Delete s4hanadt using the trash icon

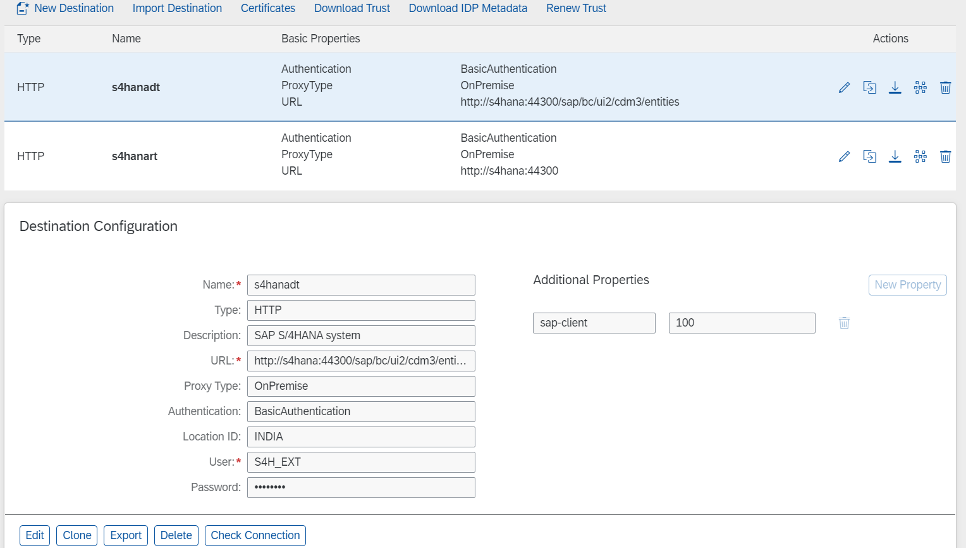click(x=945, y=87)
